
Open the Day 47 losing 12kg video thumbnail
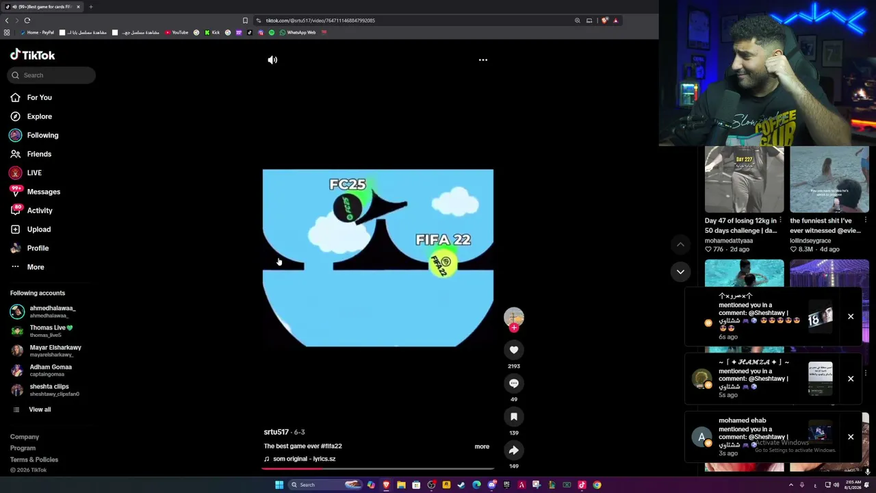tap(745, 179)
